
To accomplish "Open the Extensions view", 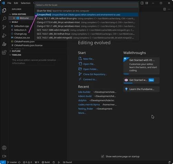I will click(4, 53).
